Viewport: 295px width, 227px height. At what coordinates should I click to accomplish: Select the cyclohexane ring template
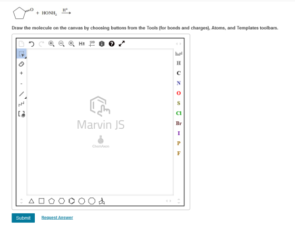click(x=62, y=201)
